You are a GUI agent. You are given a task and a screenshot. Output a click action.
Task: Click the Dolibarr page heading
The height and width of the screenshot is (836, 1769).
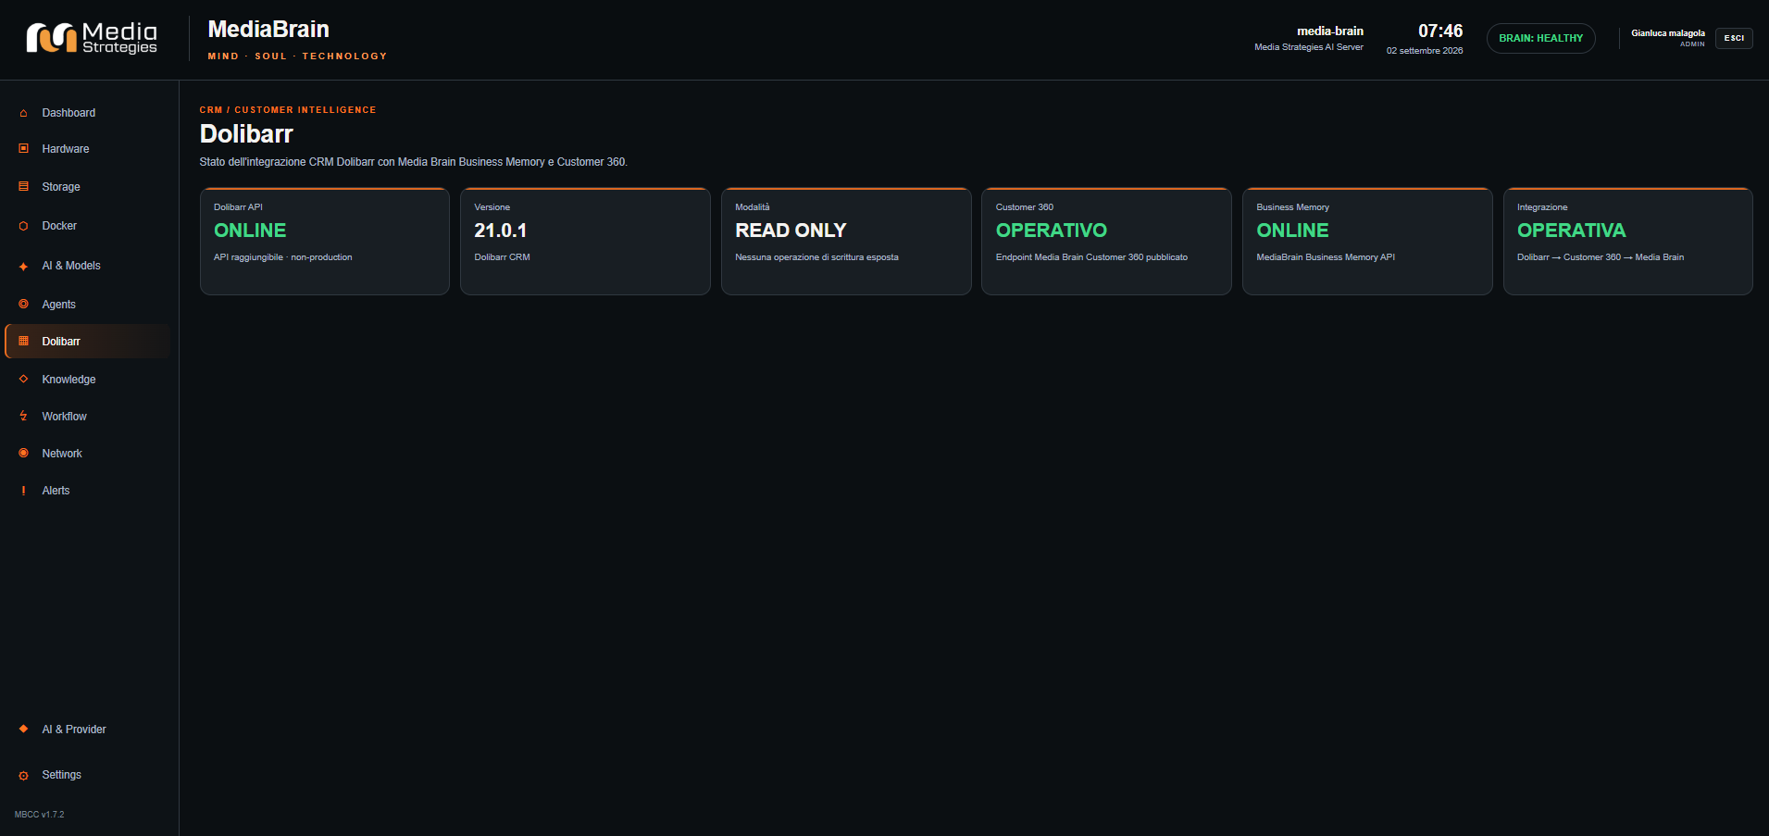coord(246,134)
